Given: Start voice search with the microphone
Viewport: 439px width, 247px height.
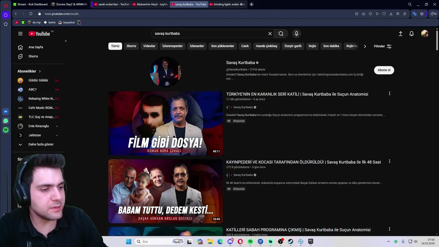Looking at the screenshot, I should click(x=297, y=34).
